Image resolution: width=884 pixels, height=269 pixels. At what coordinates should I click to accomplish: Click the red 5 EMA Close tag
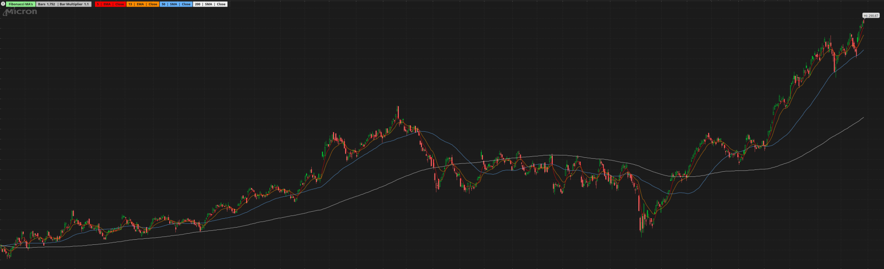coord(110,4)
